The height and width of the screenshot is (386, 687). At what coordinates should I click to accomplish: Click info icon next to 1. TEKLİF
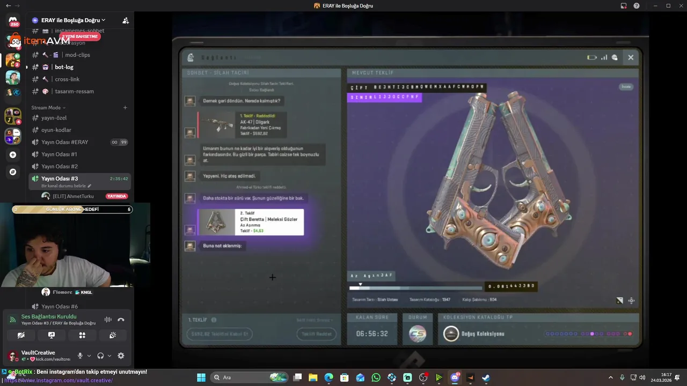click(x=214, y=320)
